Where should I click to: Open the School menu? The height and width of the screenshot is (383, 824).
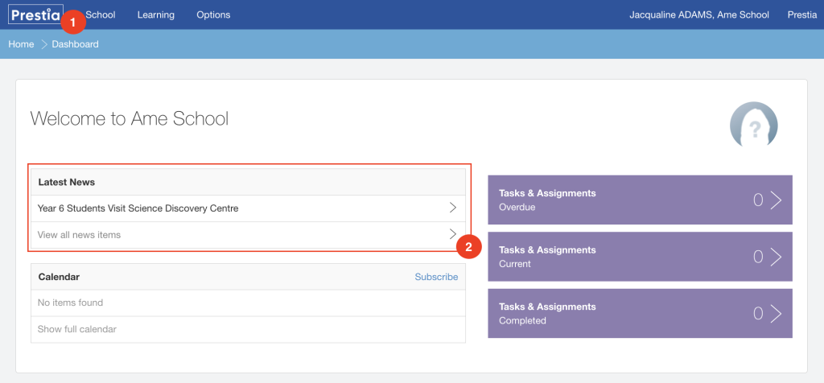pyautogui.click(x=101, y=14)
